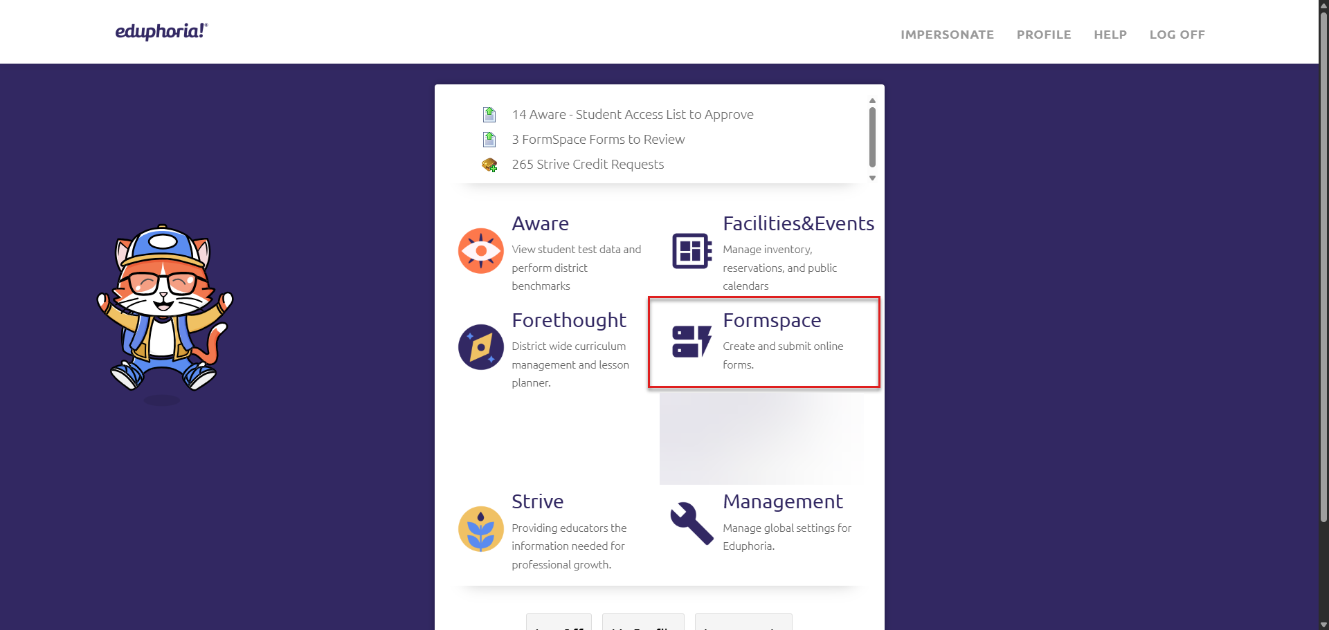Open 3 FormSpace Forms to Review link
Image resolution: width=1329 pixels, height=630 pixels.
[598, 140]
